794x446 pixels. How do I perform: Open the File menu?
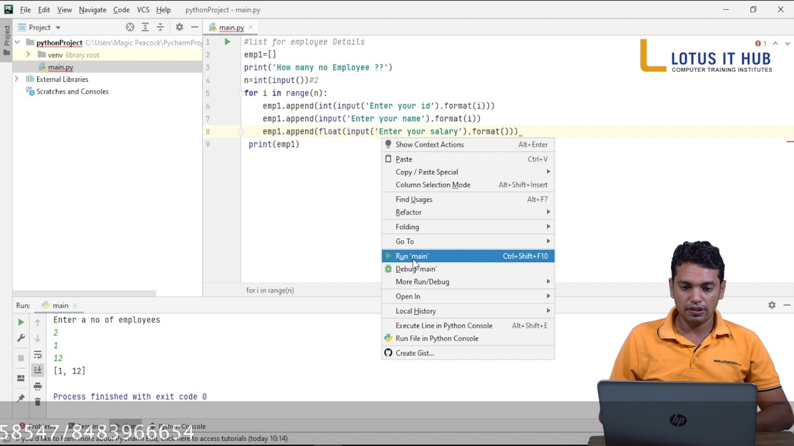[x=25, y=10]
